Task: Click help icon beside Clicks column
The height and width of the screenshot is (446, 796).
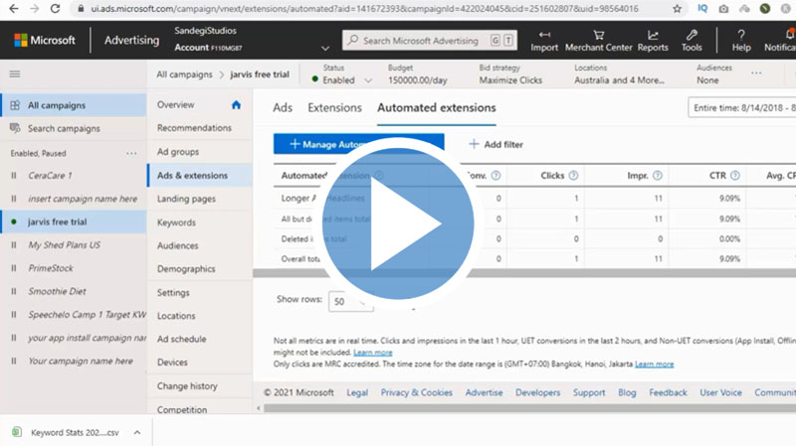Action: coord(573,176)
